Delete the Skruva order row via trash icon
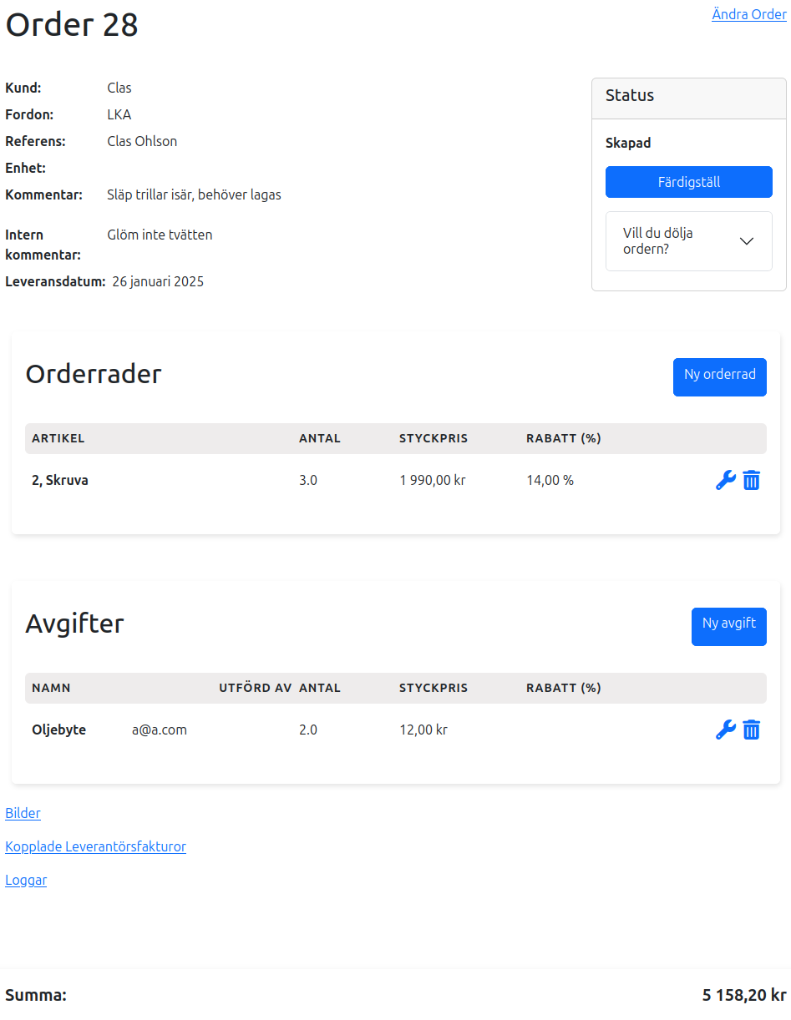Screen dimensions: 791x1020 coord(752,480)
